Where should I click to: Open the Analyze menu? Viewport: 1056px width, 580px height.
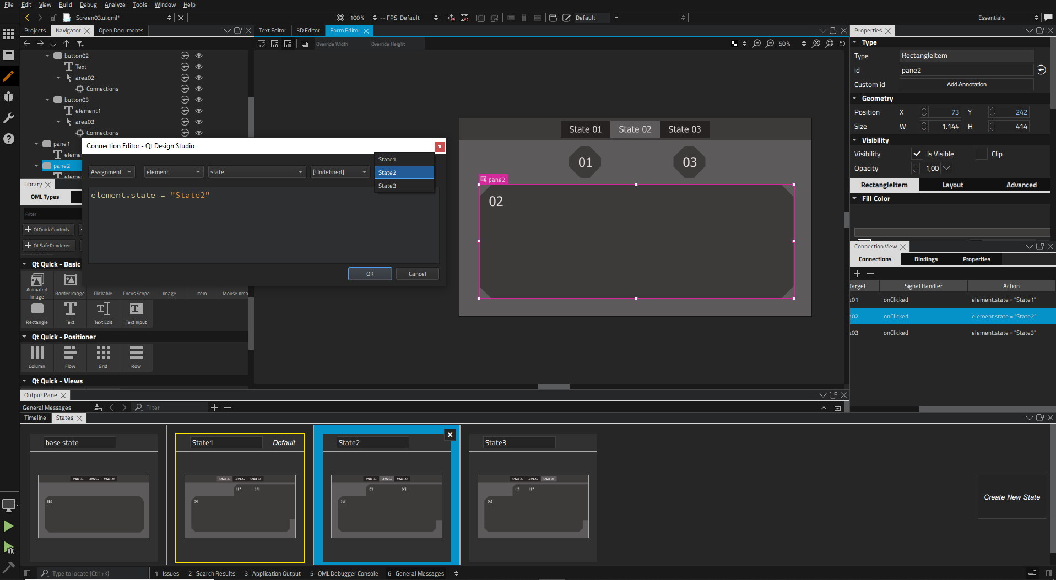(115, 4)
